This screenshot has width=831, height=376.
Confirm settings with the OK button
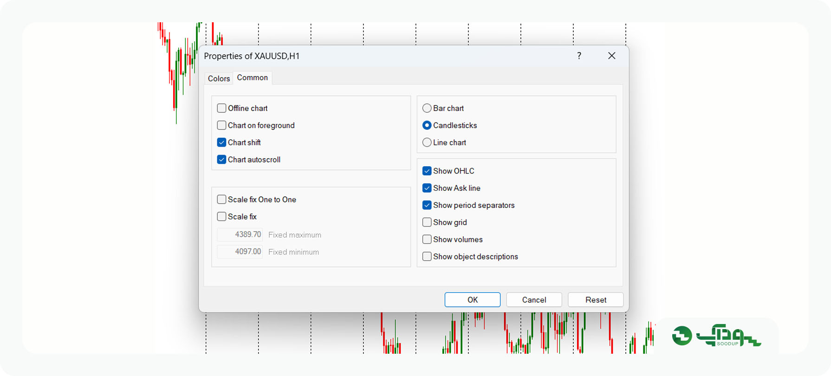pos(472,300)
